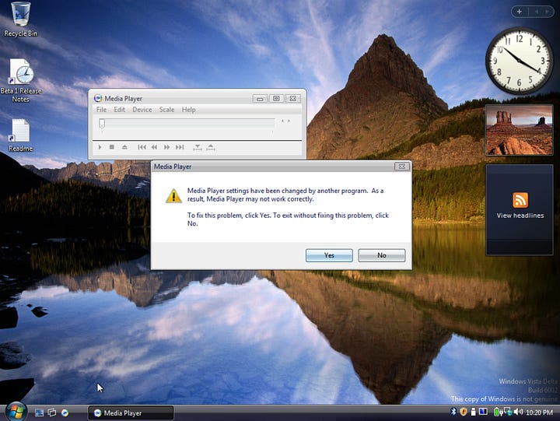Viewport: 560px width, 421px height.
Task: Click the Start Selection icon in Media Player
Action: tap(197, 147)
